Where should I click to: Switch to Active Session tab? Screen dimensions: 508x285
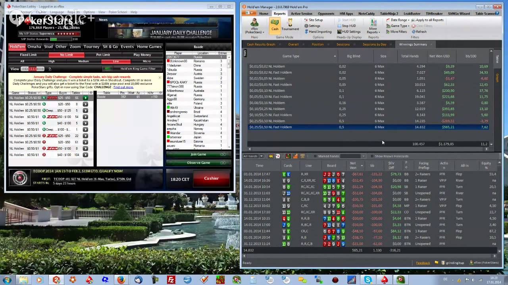[x=301, y=13]
